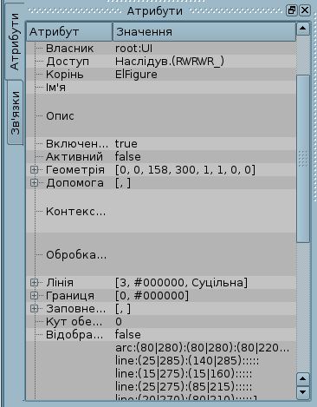Expand the Геометрія attribute node
The height and width of the screenshot is (407, 317).
point(34,170)
